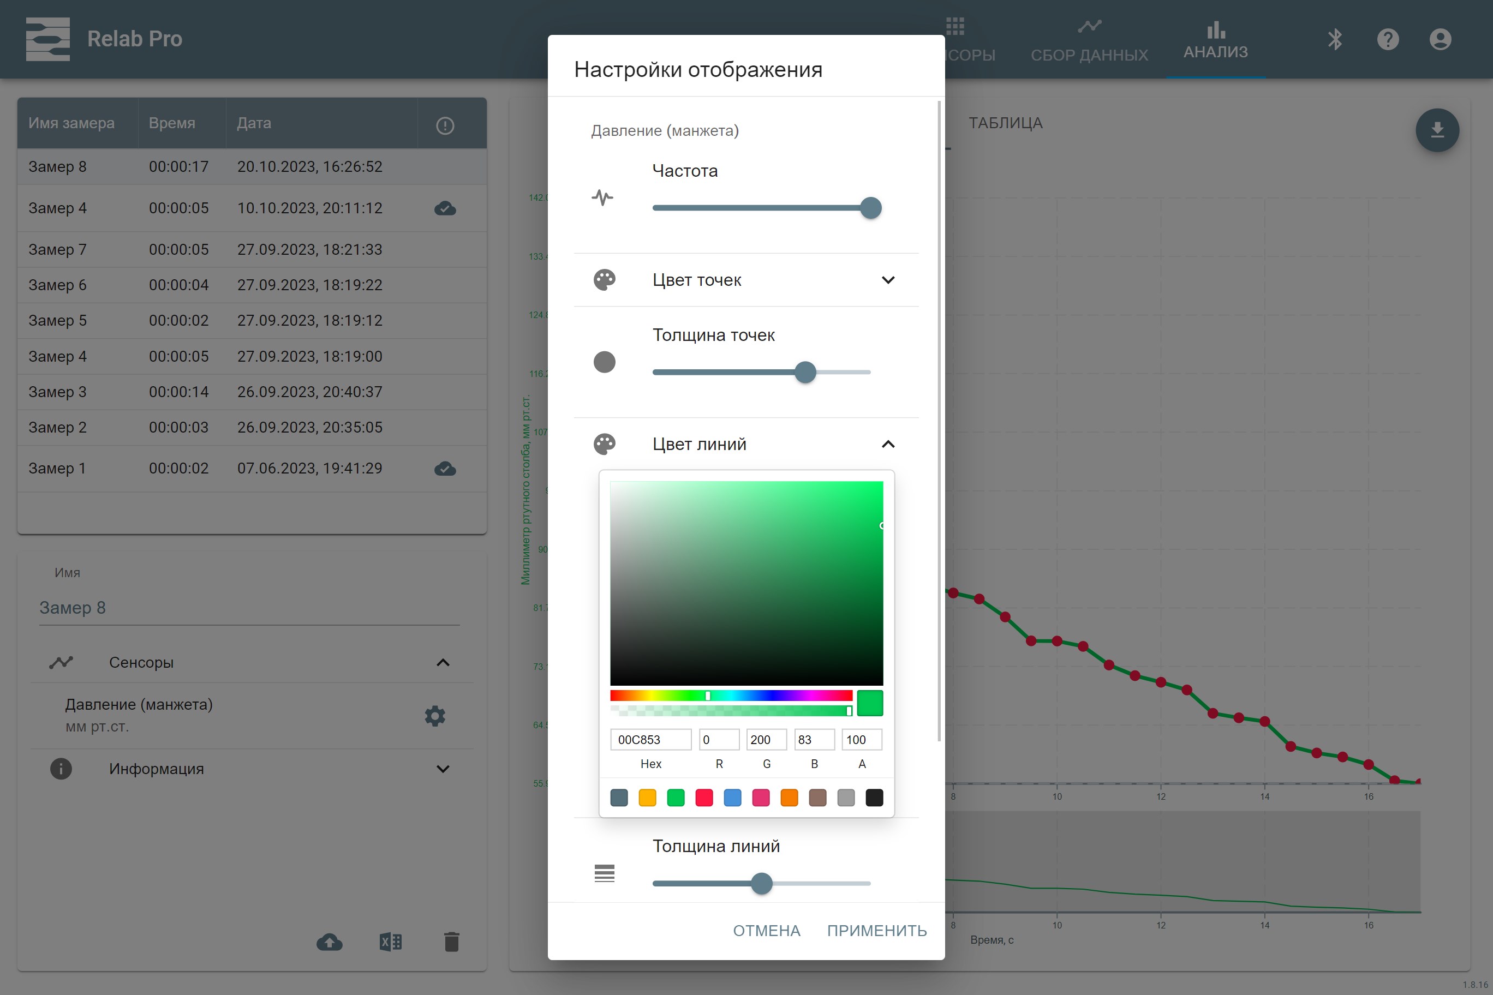The image size is (1493, 995).
Task: Open sensor settings gear for Давление (манжета)
Action: [x=435, y=716]
